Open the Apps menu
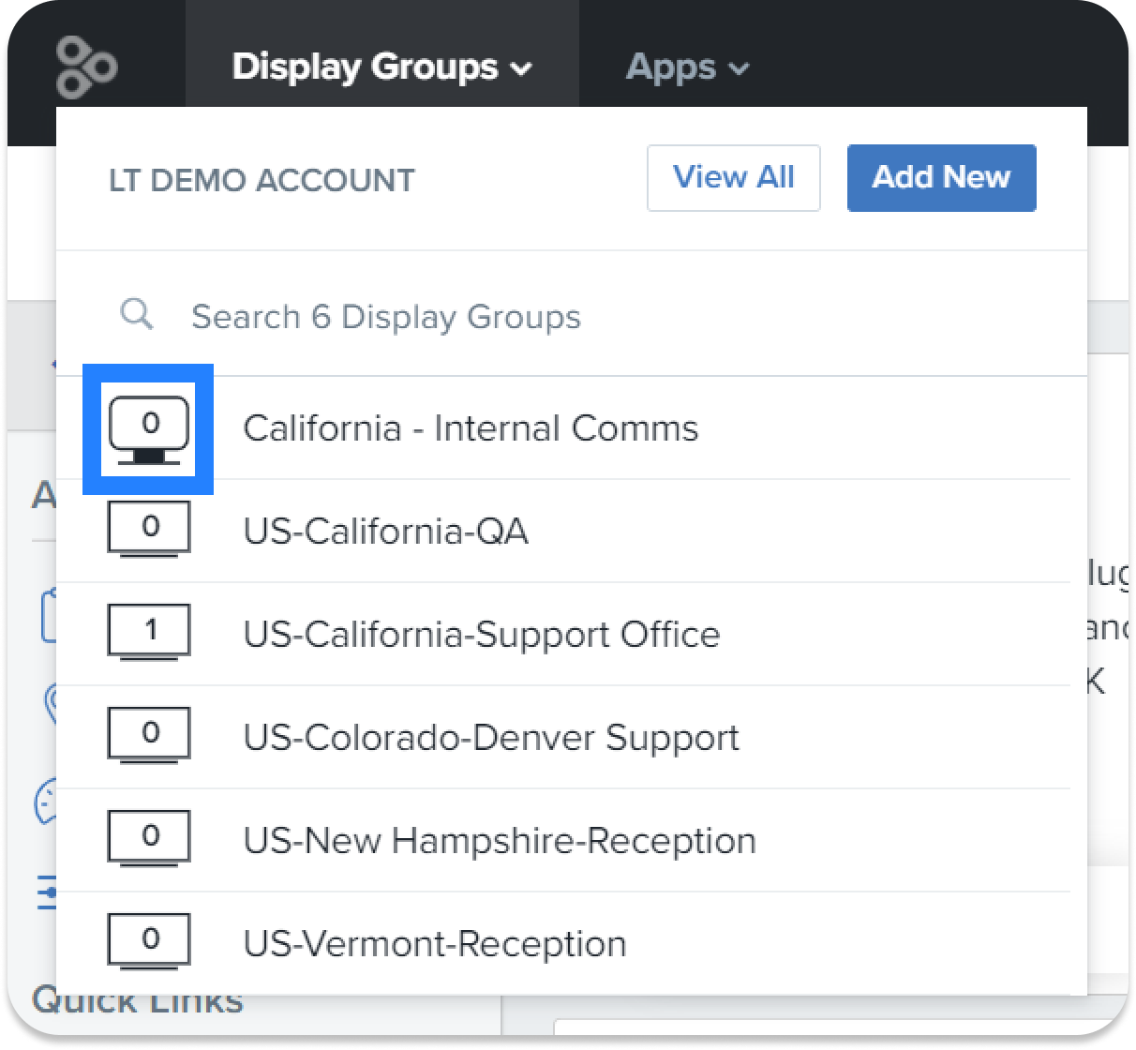 coord(672,66)
